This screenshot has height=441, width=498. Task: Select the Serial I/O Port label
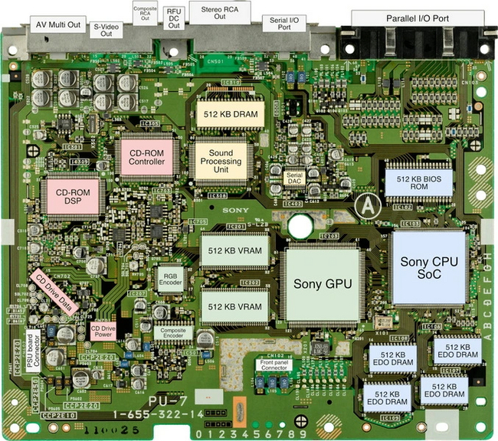point(283,24)
